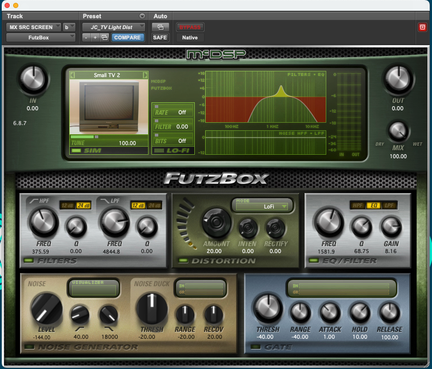Click the preset settings circular menu icon
This screenshot has width=432, height=369.
(142, 16)
